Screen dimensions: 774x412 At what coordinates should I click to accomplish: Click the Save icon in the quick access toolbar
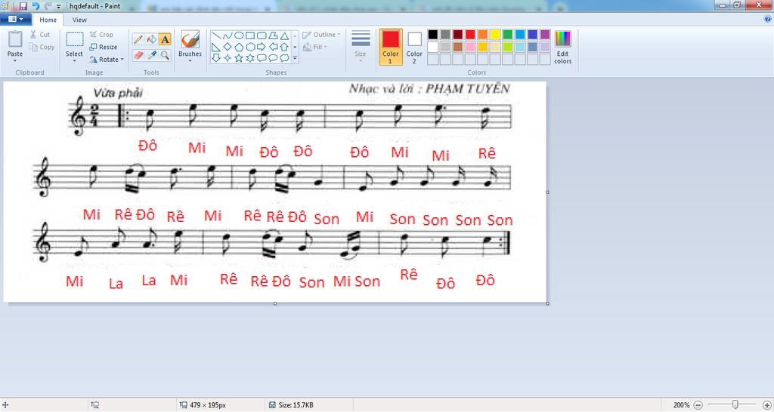(23, 6)
